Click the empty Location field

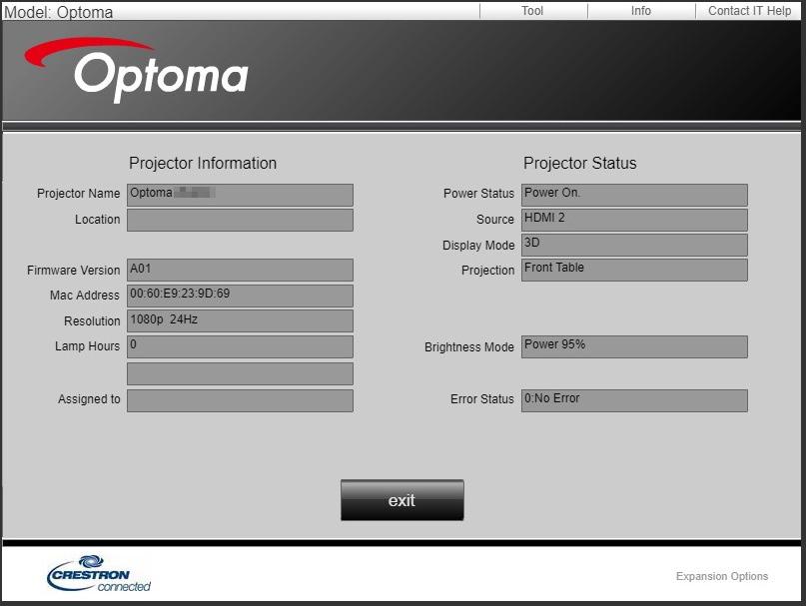(x=240, y=220)
